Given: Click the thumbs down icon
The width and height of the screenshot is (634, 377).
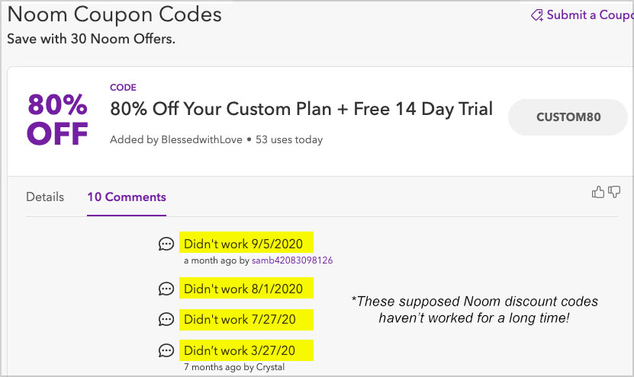Looking at the screenshot, I should (614, 192).
